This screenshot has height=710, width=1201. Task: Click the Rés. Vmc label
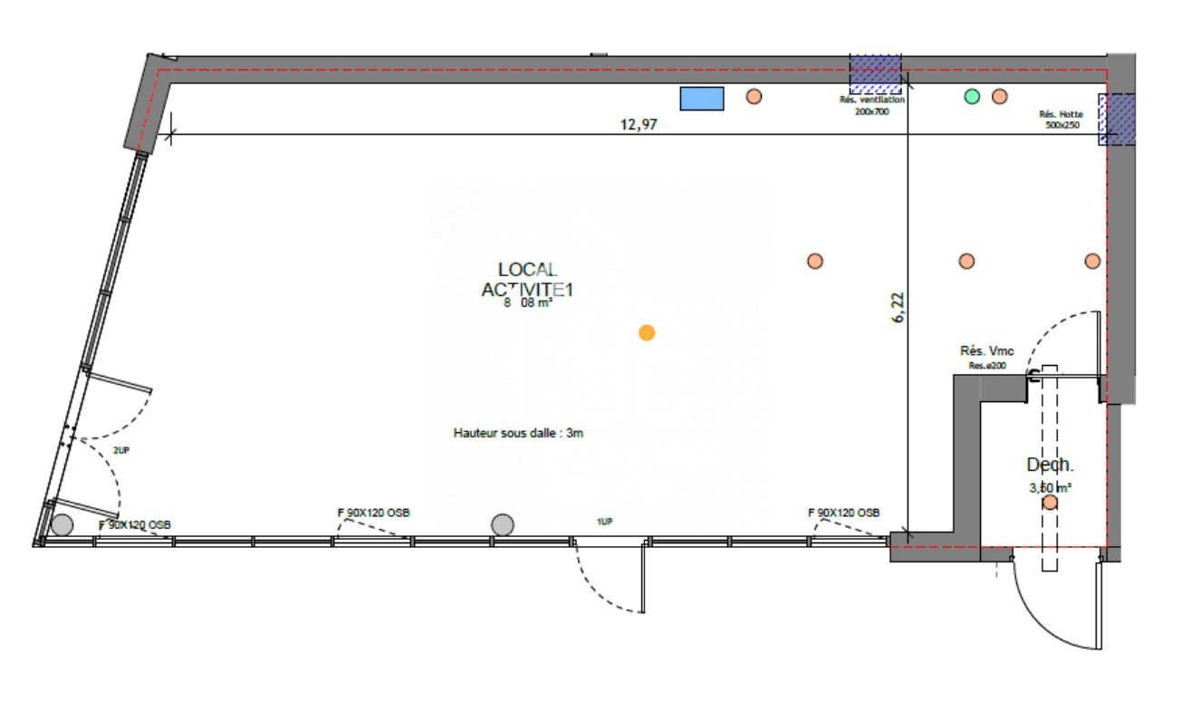(986, 350)
